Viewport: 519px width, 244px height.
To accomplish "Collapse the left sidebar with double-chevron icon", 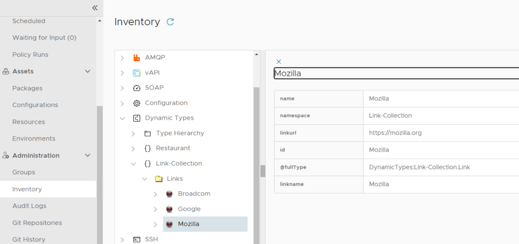I will 94,8.
